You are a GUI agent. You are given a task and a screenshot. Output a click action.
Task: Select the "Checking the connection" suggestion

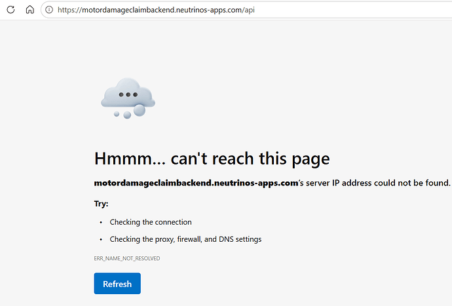151,222
